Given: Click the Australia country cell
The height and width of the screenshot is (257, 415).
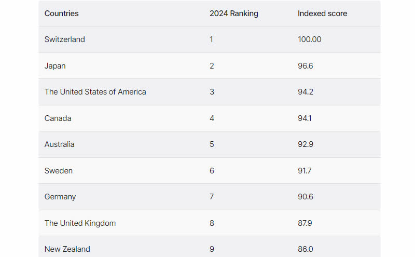Looking at the screenshot, I should tap(60, 144).
